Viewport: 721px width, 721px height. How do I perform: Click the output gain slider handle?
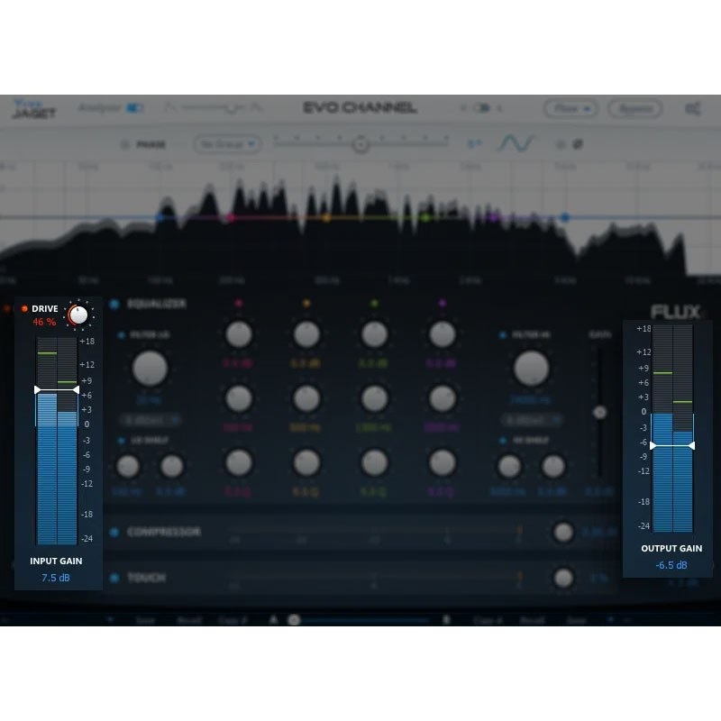point(672,445)
